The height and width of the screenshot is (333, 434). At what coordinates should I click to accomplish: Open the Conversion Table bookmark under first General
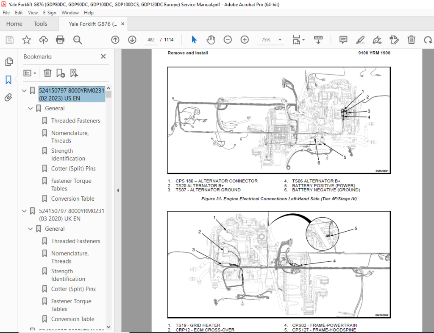(72, 199)
